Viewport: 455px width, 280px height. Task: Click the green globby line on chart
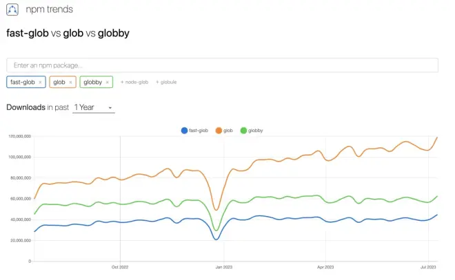click(276, 197)
